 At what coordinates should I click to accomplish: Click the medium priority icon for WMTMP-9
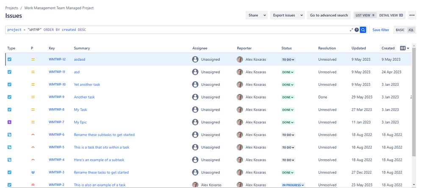33,97
